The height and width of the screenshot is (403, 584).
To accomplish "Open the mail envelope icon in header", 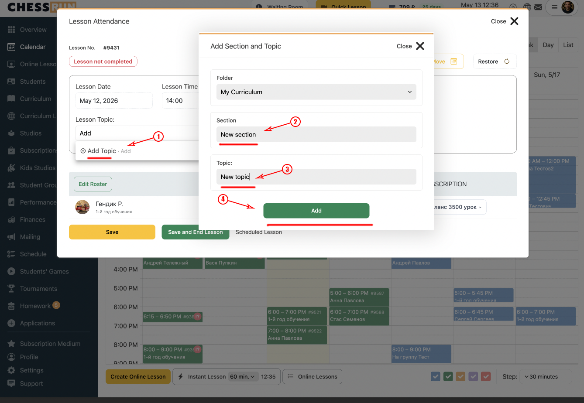I will (538, 7).
